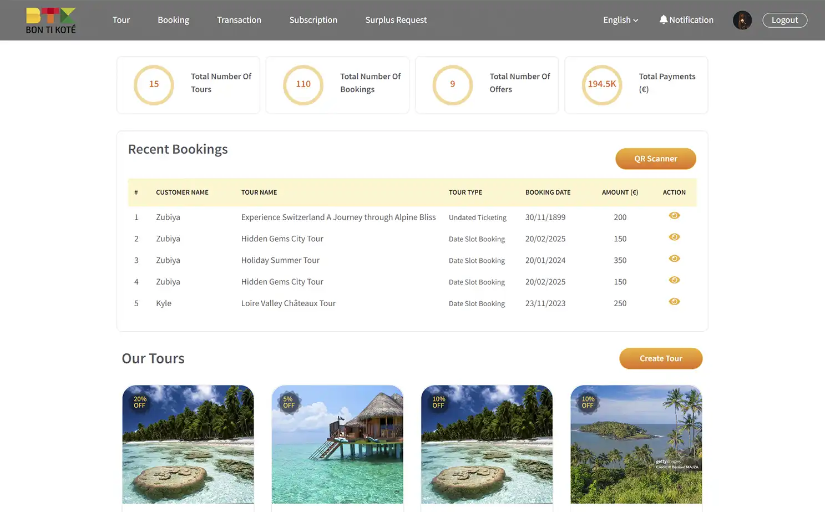View details for Zubiya's row 4 booking
This screenshot has height=512, width=825.
click(x=674, y=280)
